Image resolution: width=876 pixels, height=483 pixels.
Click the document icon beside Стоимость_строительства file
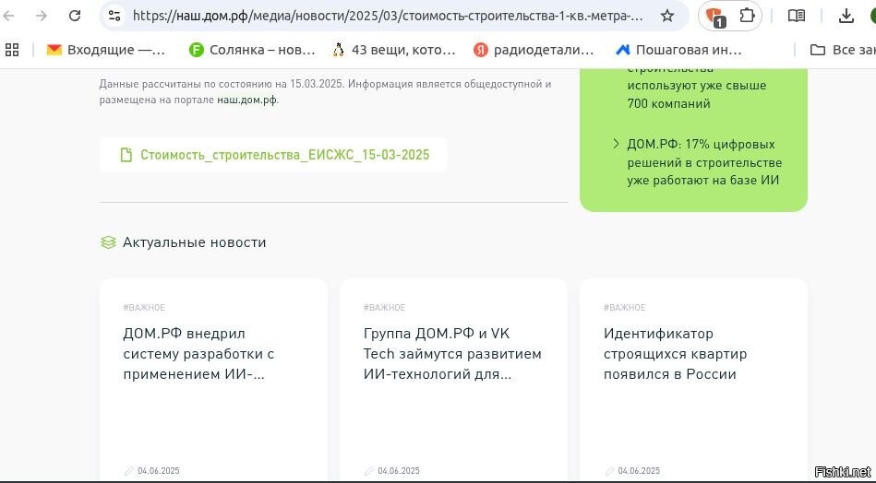pyautogui.click(x=126, y=155)
